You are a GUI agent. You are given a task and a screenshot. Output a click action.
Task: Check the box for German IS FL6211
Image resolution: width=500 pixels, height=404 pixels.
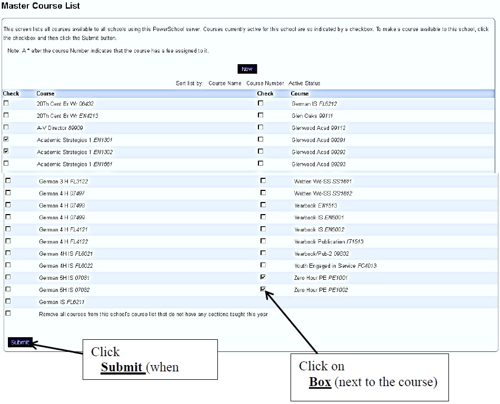pos(8,301)
